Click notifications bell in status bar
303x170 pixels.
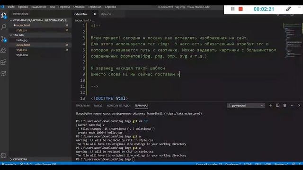300,164
